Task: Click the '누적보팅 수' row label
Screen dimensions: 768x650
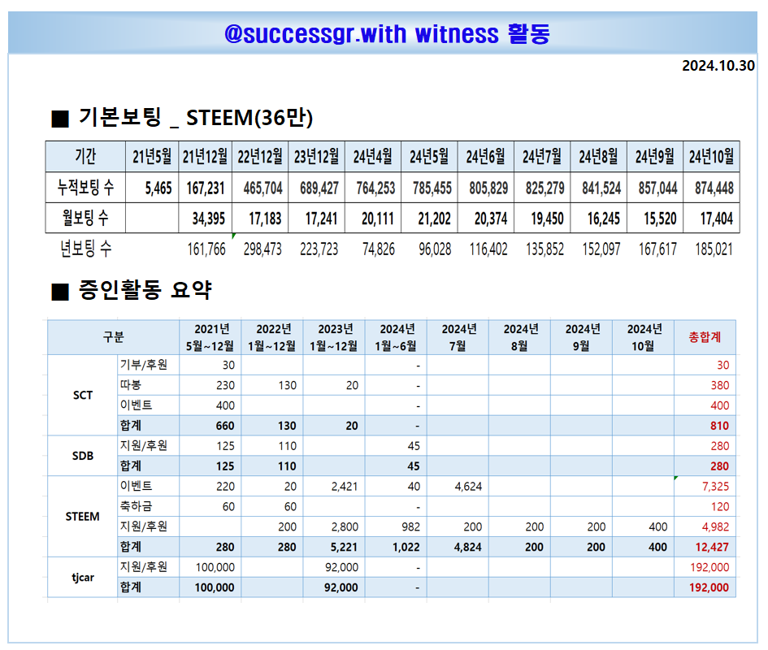Action: pos(85,187)
